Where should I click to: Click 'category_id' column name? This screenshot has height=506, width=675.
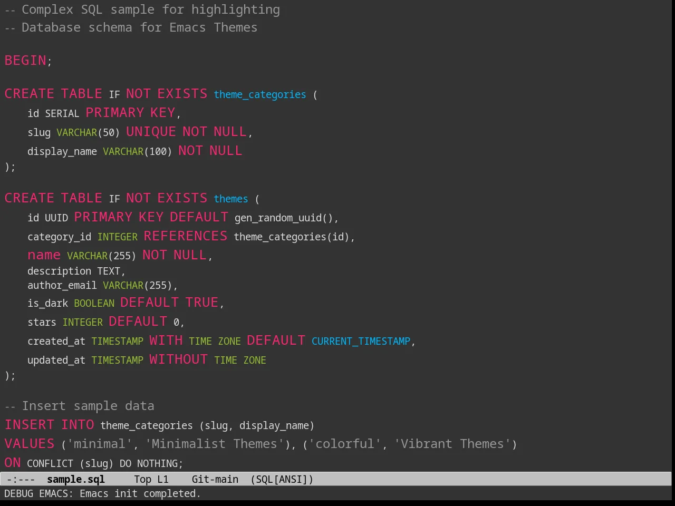pyautogui.click(x=59, y=237)
